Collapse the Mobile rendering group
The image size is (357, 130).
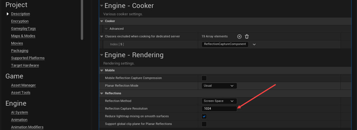pos(102,70)
